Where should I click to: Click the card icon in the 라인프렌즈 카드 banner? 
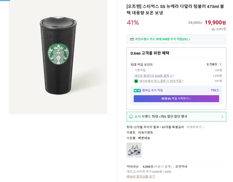(131, 39)
